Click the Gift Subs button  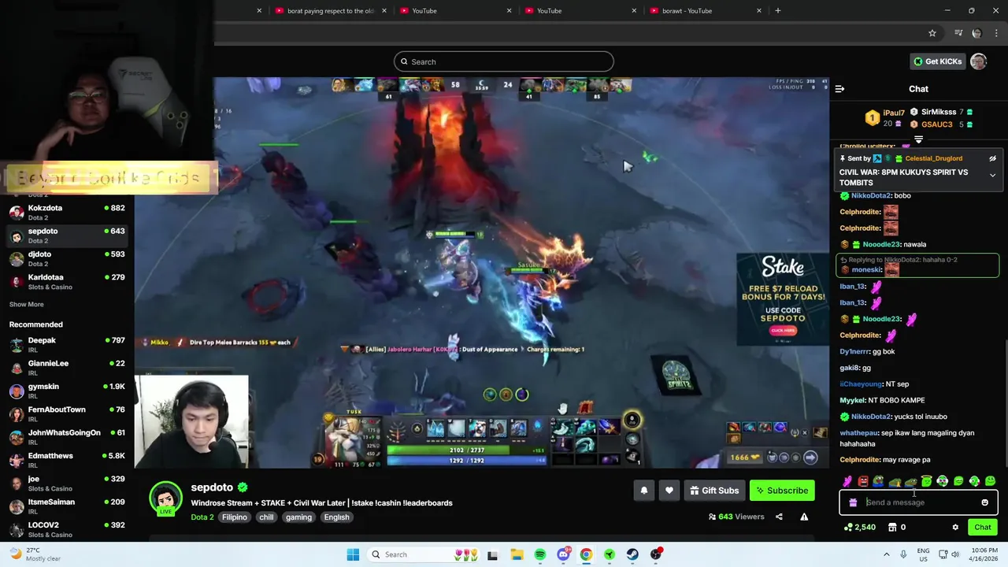point(714,491)
